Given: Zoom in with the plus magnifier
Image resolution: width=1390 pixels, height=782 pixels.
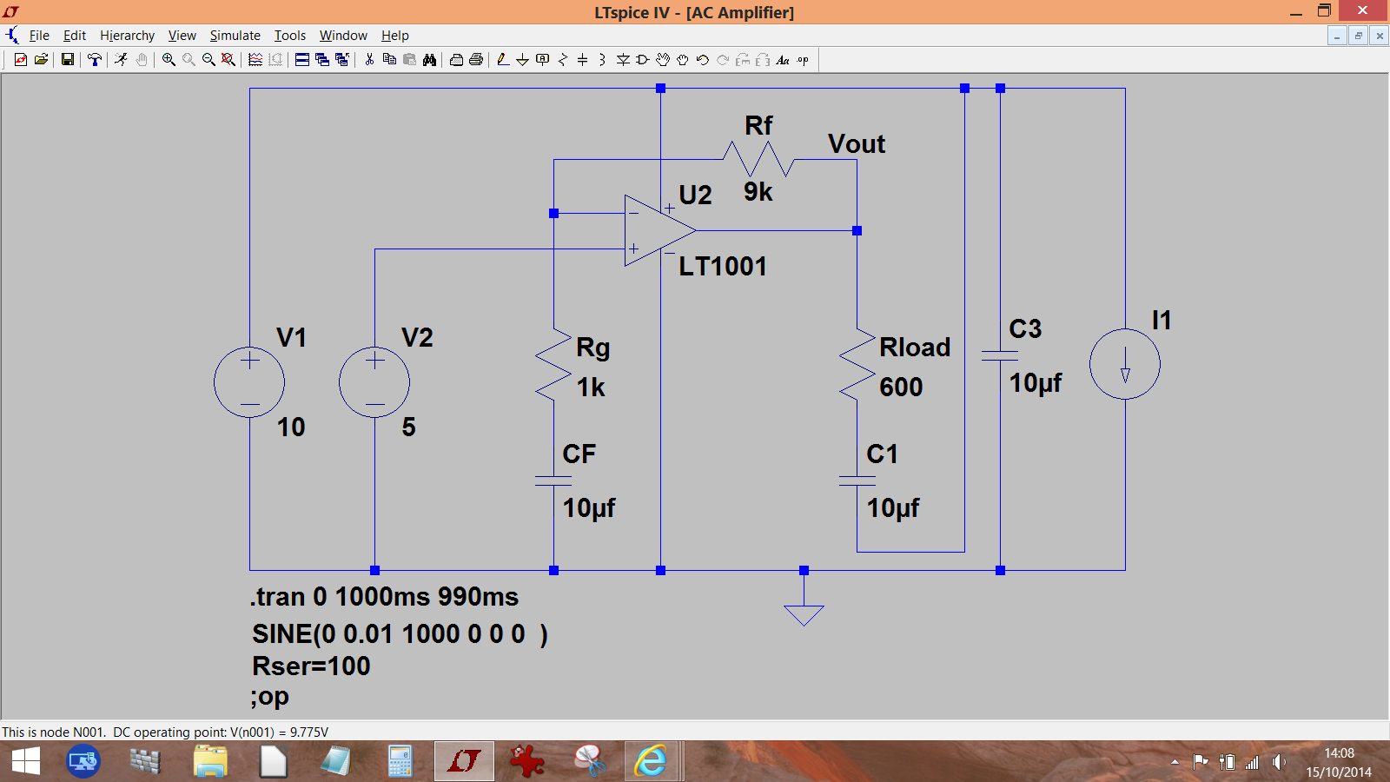Looking at the screenshot, I should click(x=169, y=60).
